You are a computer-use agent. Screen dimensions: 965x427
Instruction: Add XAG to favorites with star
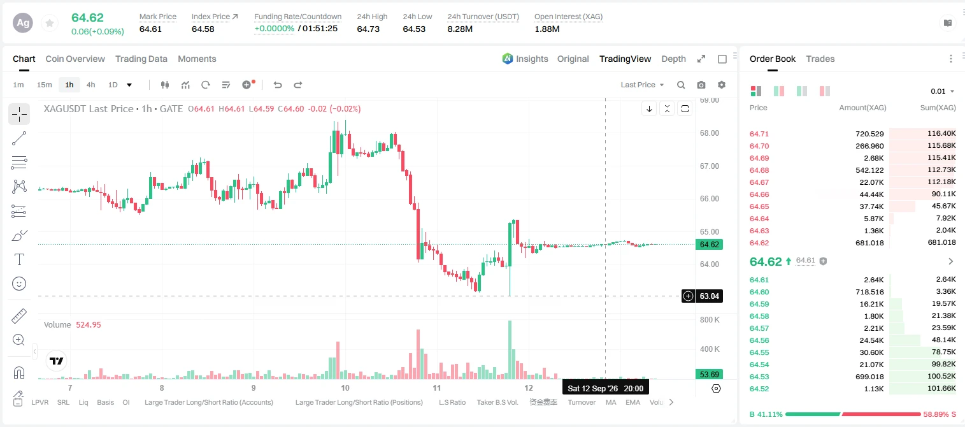50,24
